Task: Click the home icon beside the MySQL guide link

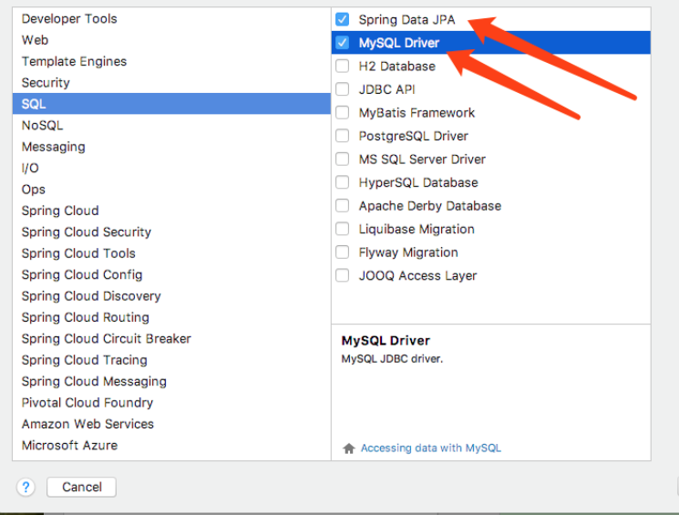Action: coord(349,448)
